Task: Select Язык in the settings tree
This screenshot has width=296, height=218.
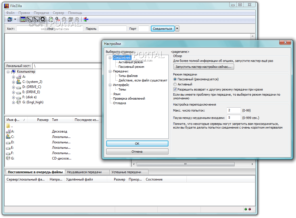Action: coord(117,94)
